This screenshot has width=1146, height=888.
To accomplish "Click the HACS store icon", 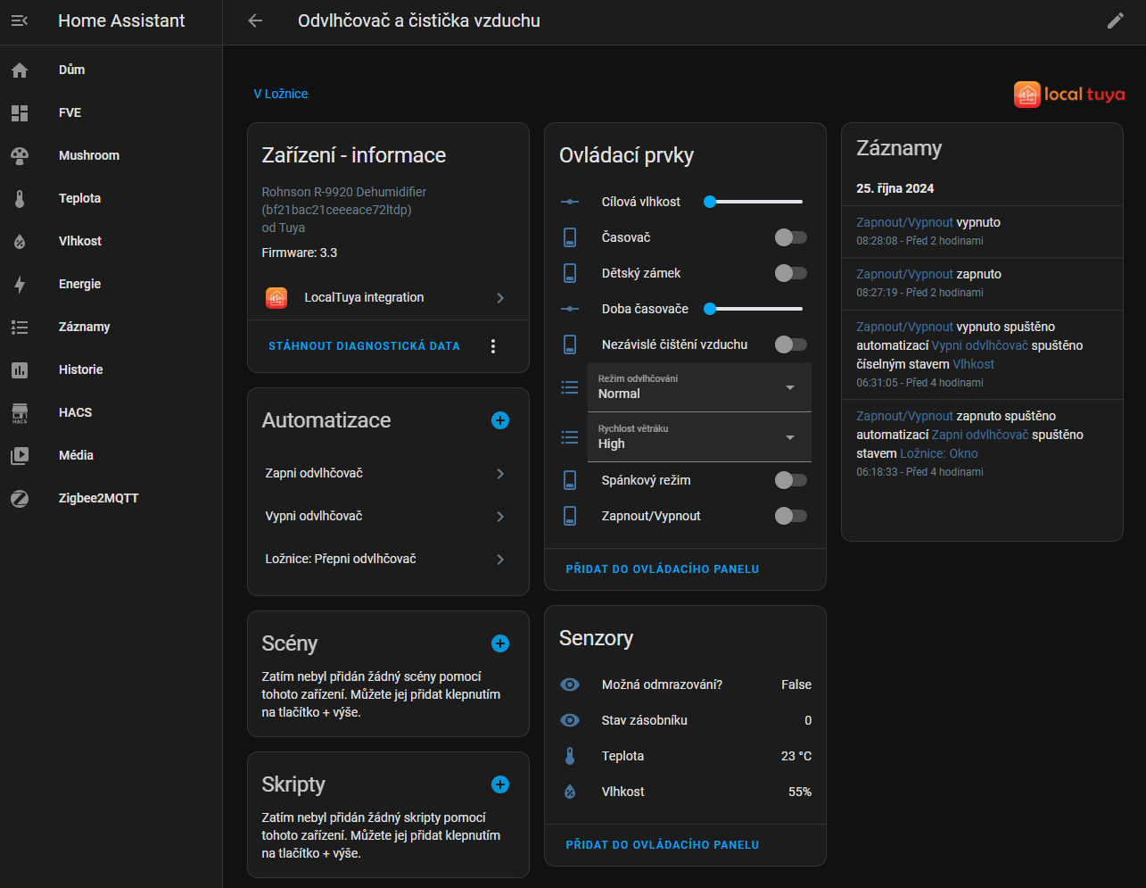I will click(x=20, y=412).
